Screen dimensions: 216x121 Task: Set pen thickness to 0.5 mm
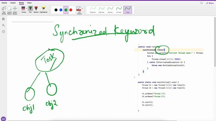click(x=110, y=10)
